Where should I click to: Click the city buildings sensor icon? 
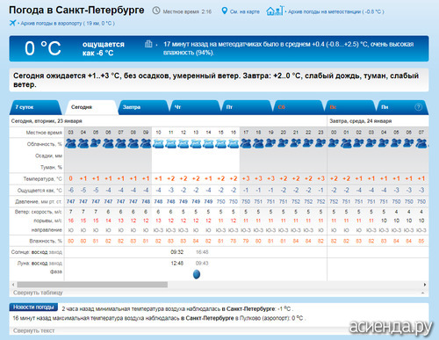pyautogui.click(x=148, y=44)
